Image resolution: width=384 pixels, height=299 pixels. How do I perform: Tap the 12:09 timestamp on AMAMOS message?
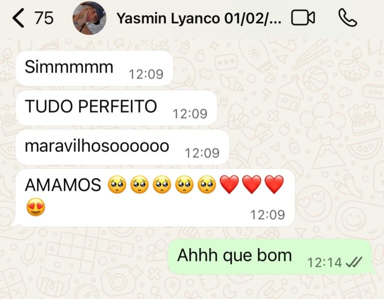tap(267, 215)
